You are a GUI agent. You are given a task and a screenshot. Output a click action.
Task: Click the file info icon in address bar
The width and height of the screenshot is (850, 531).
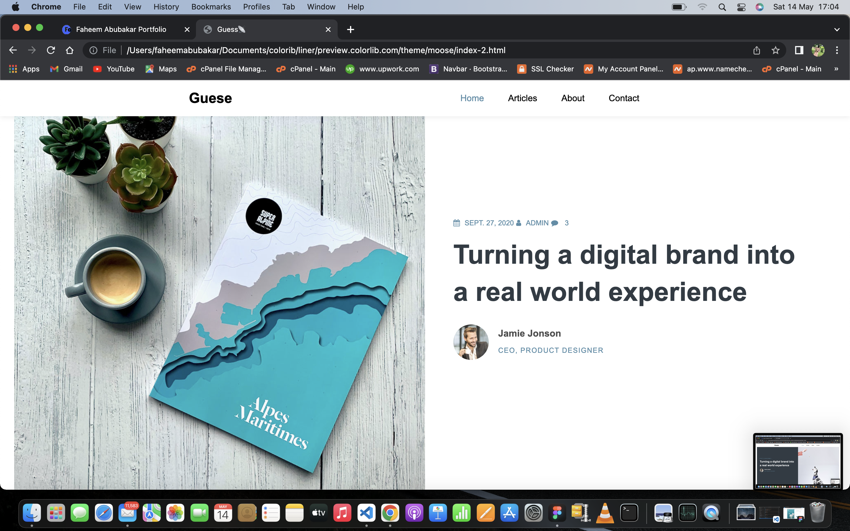tap(94, 50)
